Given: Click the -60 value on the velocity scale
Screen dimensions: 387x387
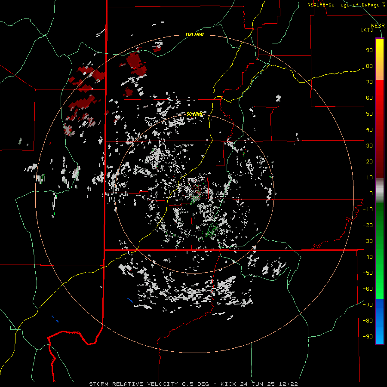Looking at the screenshot, I should click(368, 289).
